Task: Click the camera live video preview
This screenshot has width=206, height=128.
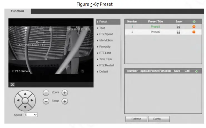Action: point(51,50)
